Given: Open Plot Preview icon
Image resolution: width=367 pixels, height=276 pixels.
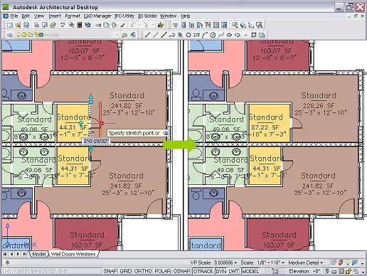Looking at the screenshot, I should coord(45,25).
